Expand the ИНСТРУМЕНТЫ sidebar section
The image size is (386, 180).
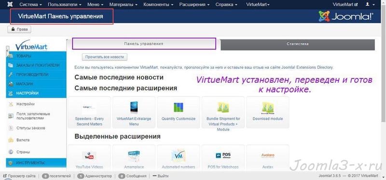(36, 163)
